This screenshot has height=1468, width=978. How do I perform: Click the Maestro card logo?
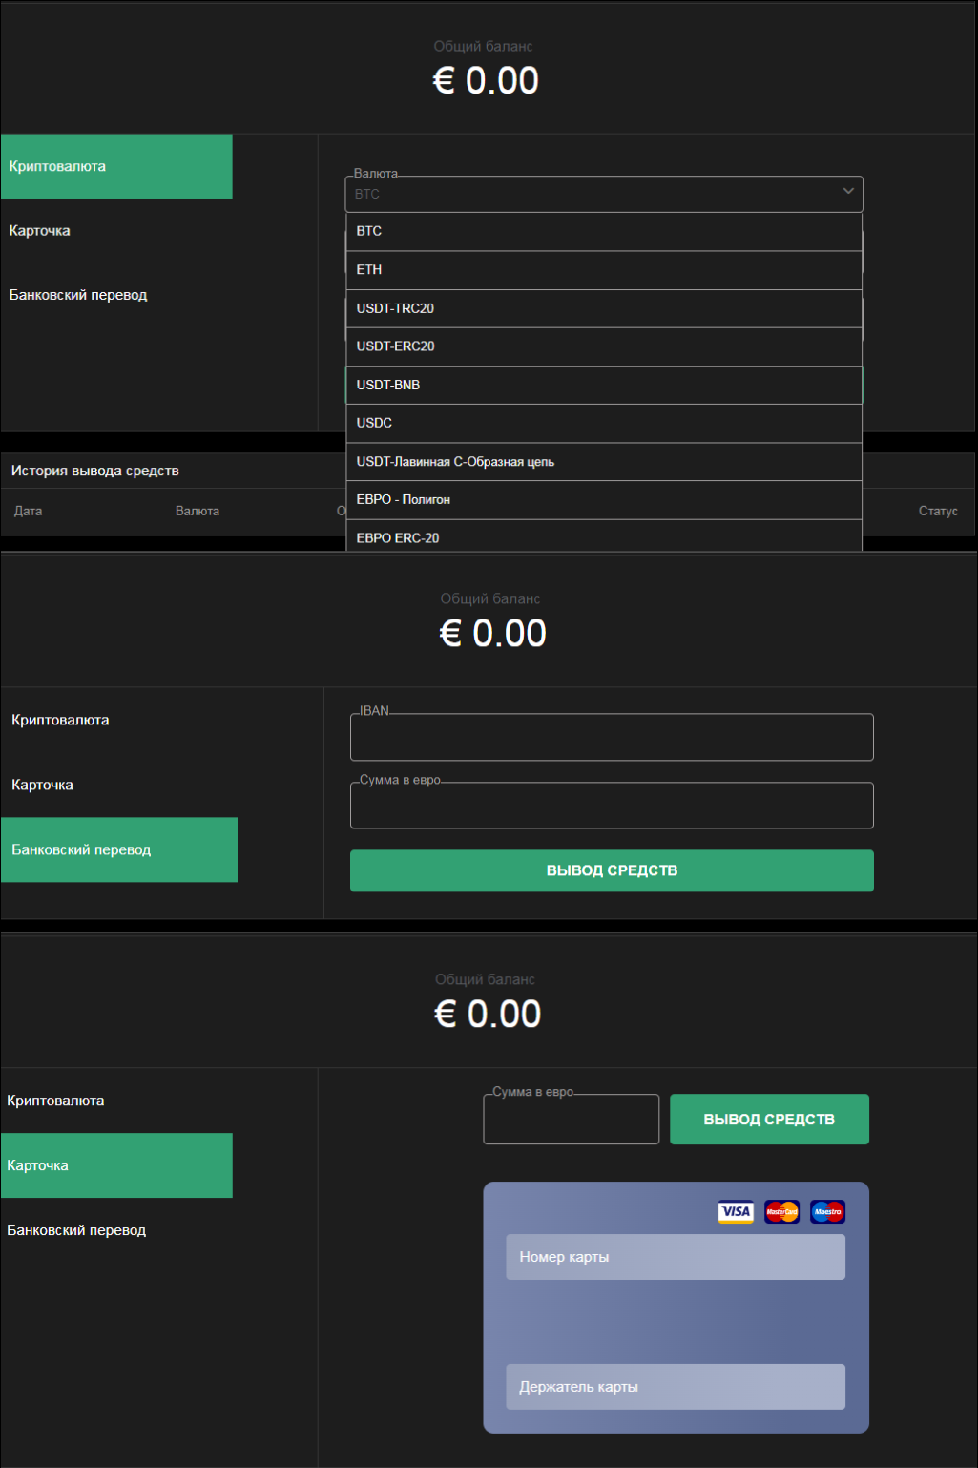point(827,1211)
